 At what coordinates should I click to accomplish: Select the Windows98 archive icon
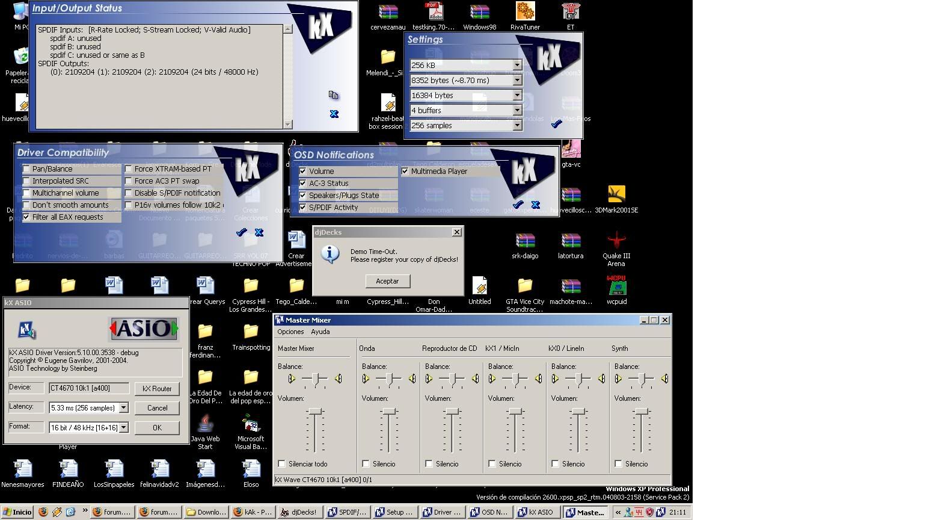pyautogui.click(x=480, y=16)
